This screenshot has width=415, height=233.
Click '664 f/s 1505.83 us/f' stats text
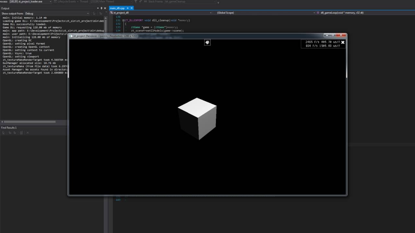tap(323, 46)
